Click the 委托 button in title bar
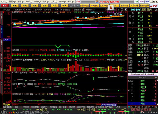The image size is (158, 114). pyautogui.click(x=78, y=1)
